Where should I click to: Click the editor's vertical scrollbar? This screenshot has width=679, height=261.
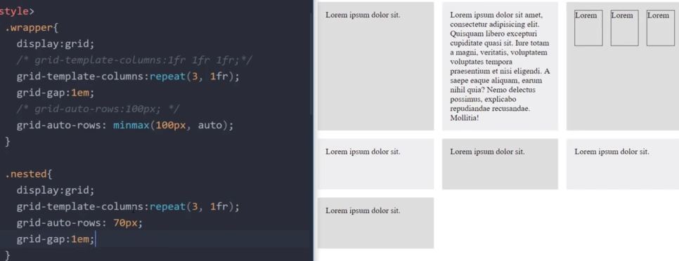(311, 65)
